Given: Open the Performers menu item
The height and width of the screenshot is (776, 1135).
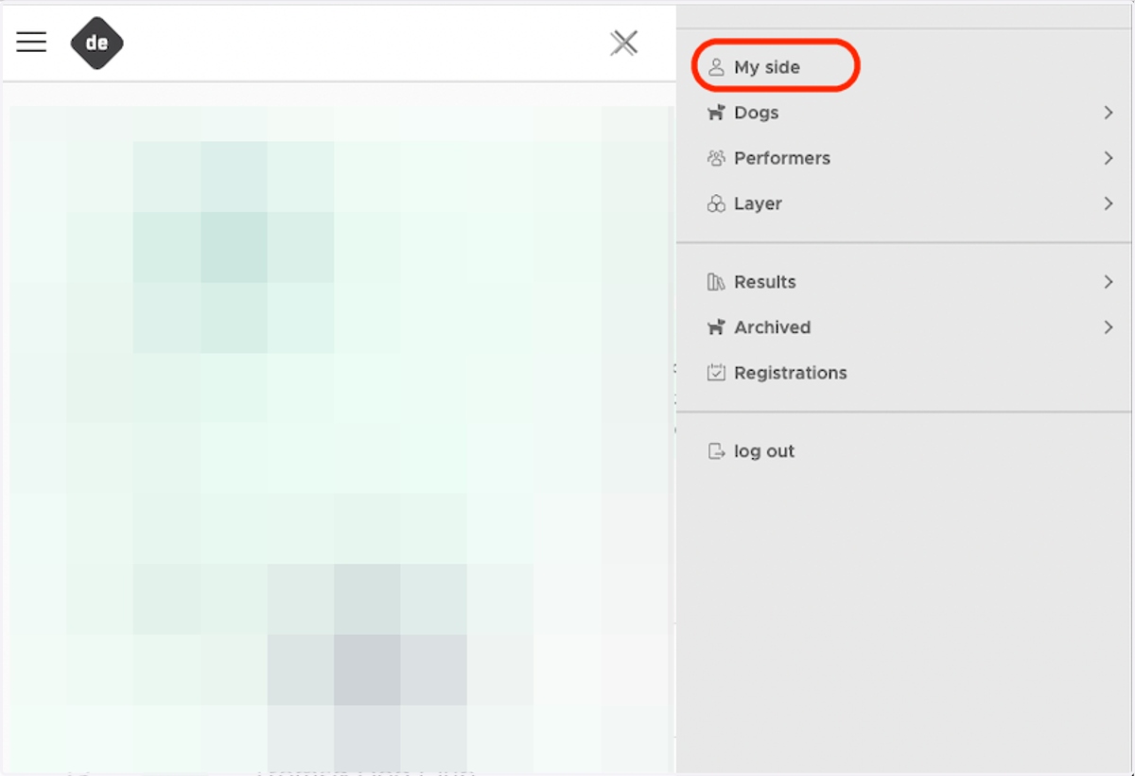Looking at the screenshot, I should point(782,158).
